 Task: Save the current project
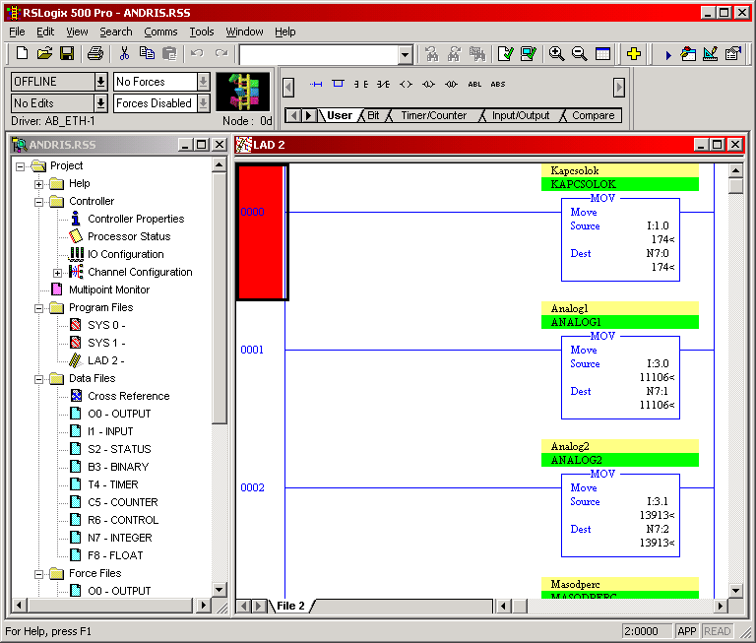67,53
